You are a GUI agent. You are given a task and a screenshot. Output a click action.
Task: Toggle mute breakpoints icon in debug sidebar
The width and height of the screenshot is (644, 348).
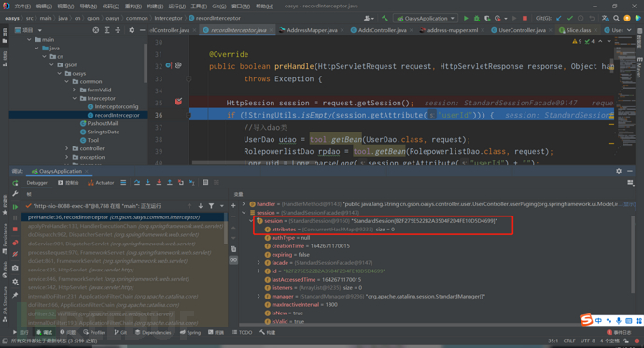[x=15, y=254]
